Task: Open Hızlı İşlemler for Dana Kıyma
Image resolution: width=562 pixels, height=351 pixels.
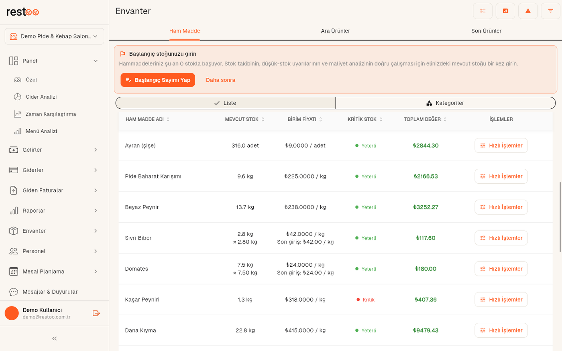Action: (501, 331)
